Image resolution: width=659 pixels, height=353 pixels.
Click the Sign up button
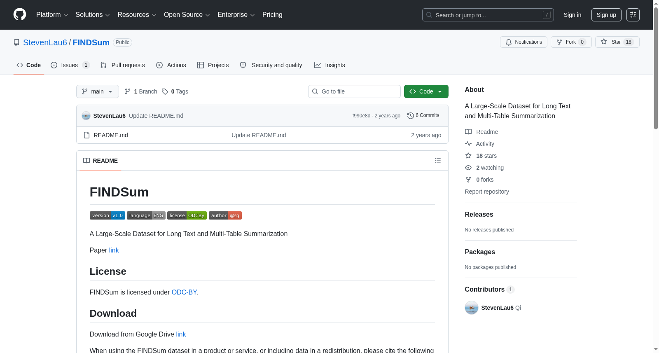[606, 15]
